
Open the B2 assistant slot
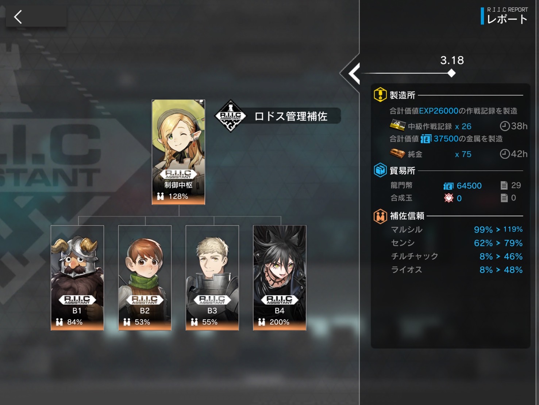[x=145, y=278]
